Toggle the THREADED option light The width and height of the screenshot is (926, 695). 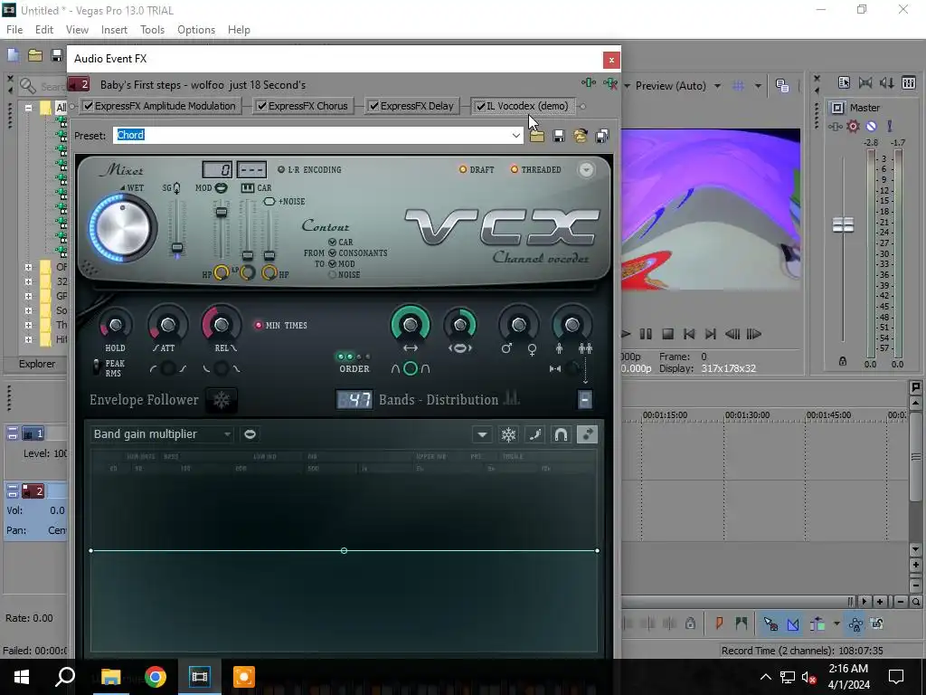(x=515, y=169)
